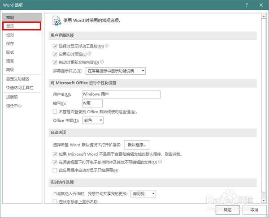This screenshot has width=269, height=218.
Task: Open sharing changes dropdown showing 询问我
Action: [143, 194]
